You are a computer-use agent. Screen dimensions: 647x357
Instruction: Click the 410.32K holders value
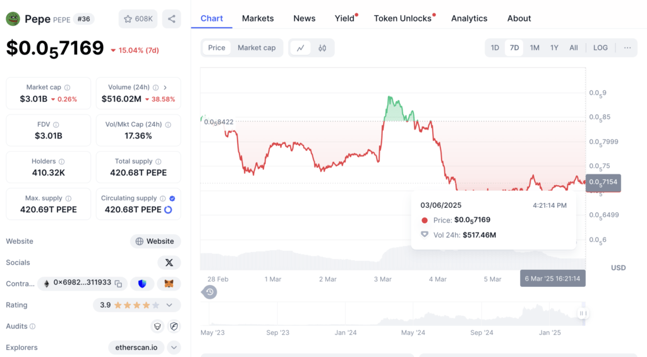48,173
